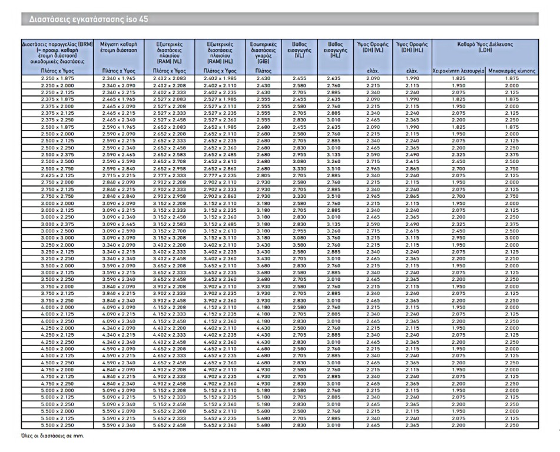Click the title 'Διαστάσεις εγκατάστασης iso 45'
The image size is (560, 452).
click(x=88, y=19)
